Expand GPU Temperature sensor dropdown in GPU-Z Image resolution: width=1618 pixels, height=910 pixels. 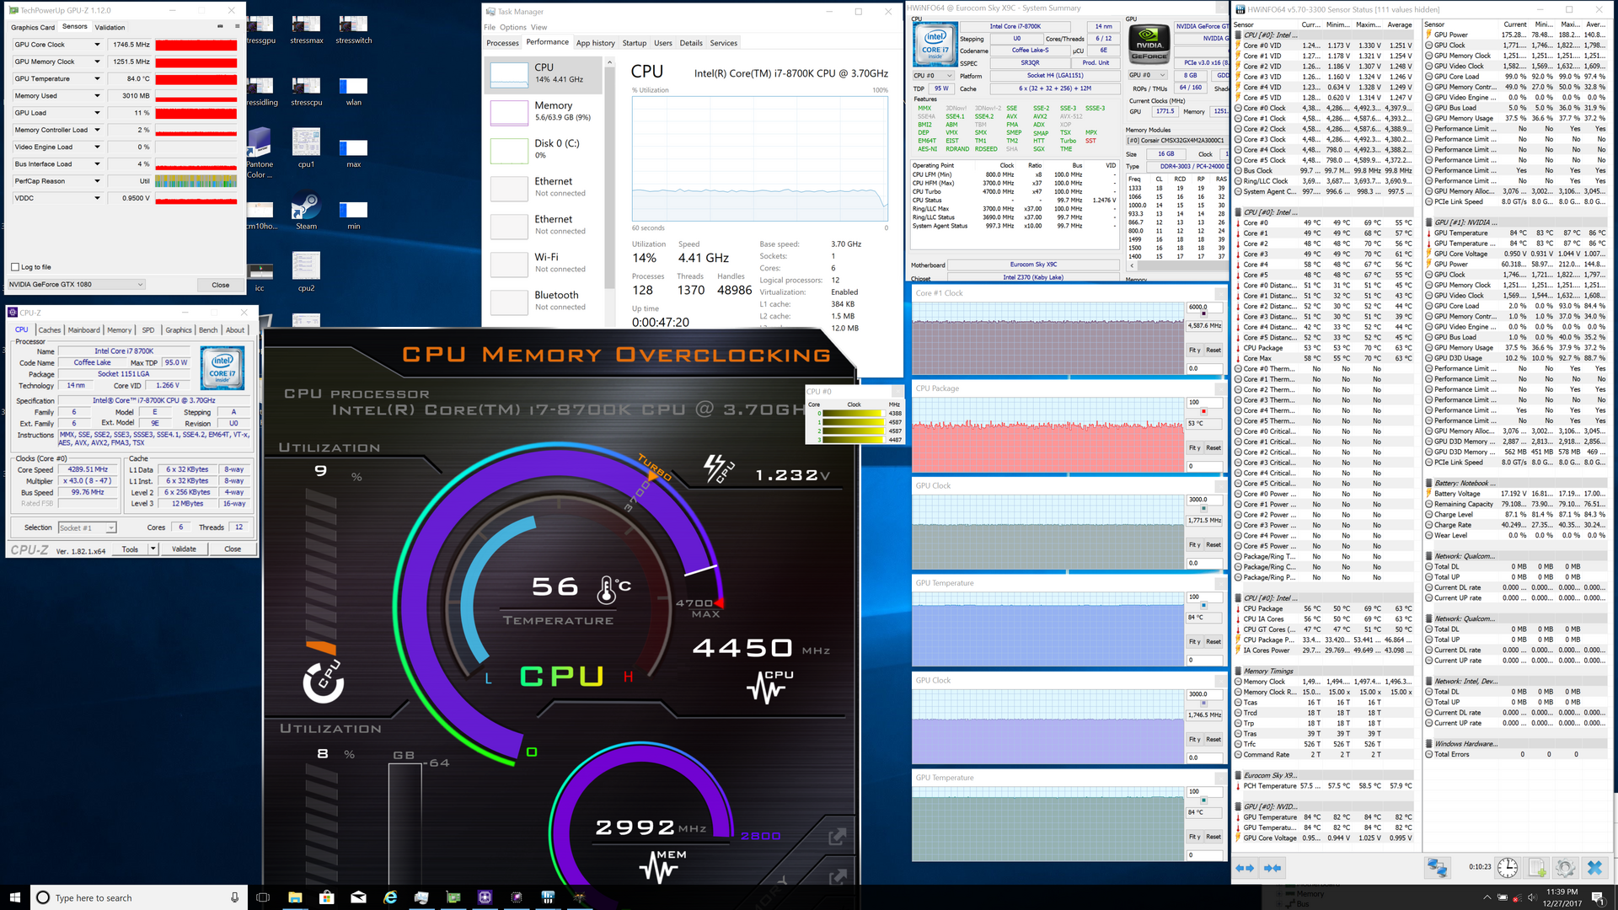pos(97,79)
